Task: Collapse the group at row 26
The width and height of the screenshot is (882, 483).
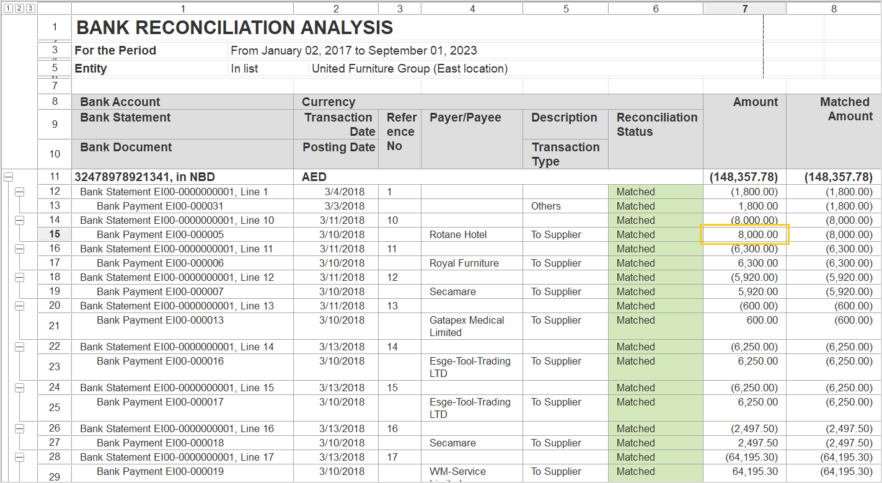Action: [x=19, y=428]
